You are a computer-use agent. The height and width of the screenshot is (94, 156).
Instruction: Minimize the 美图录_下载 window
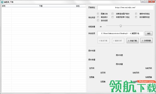pyautogui.click(x=143, y=1)
